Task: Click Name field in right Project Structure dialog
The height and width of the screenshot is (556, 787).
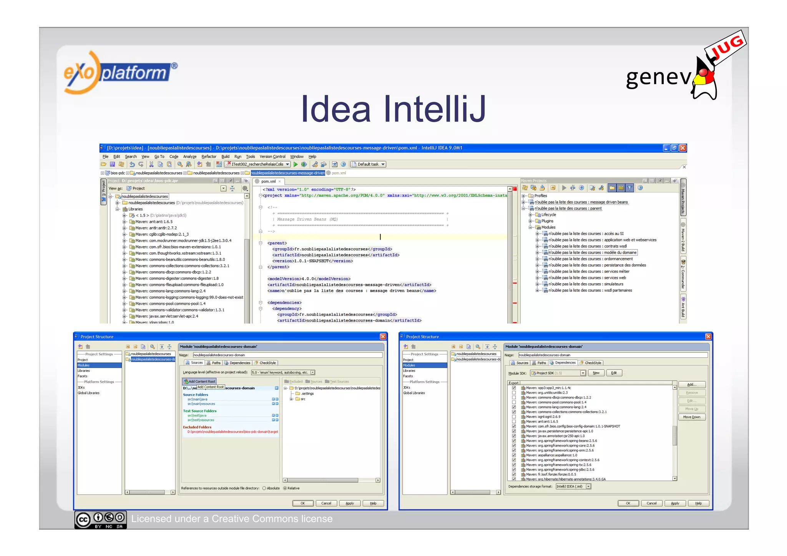Action: point(613,355)
